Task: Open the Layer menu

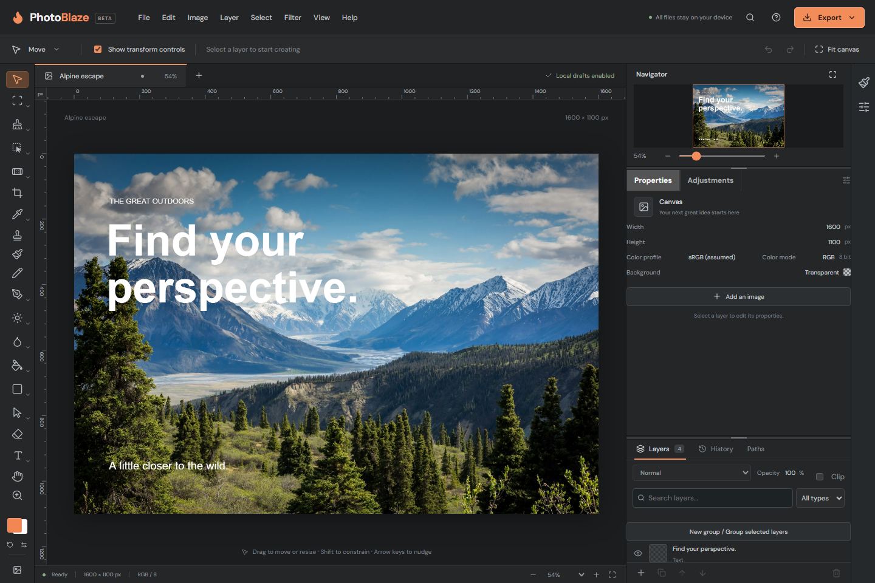Action: [229, 18]
